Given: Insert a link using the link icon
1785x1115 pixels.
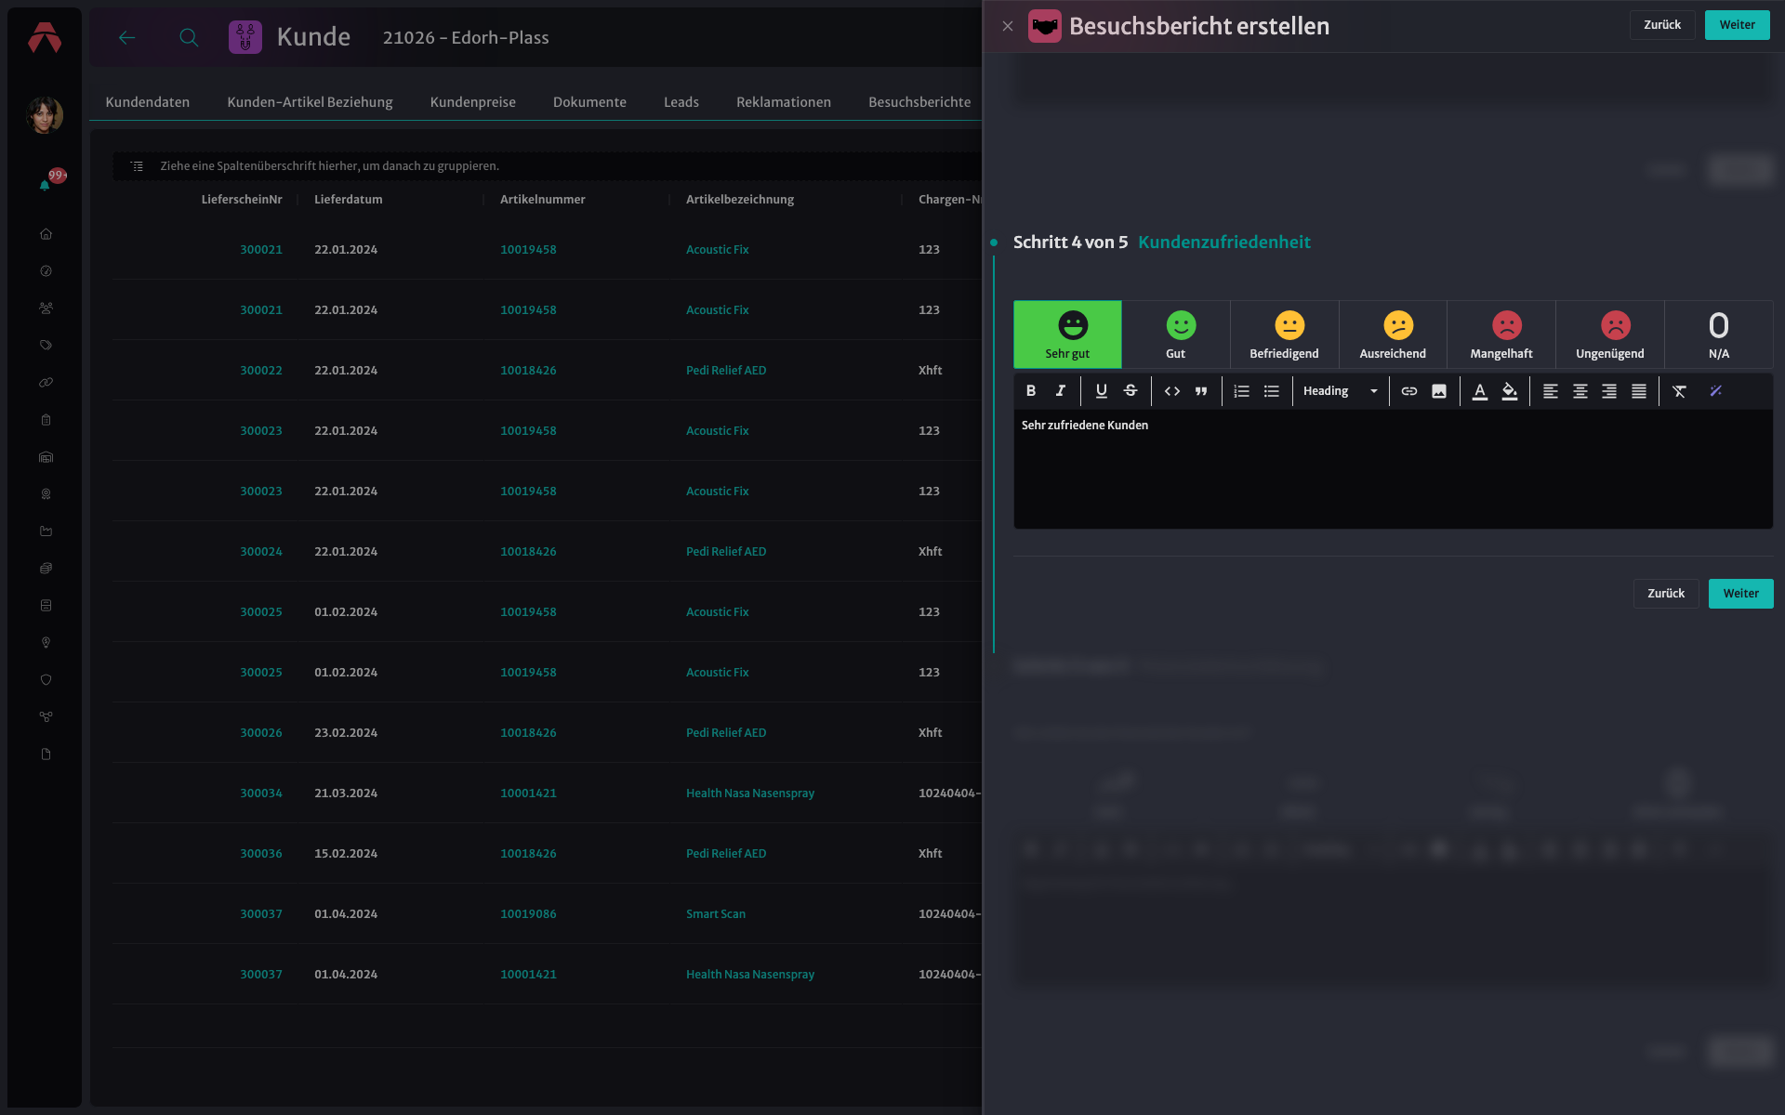Looking at the screenshot, I should click(1409, 391).
